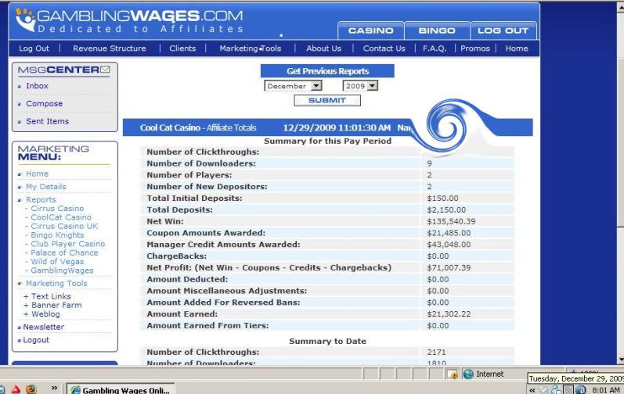Click the page vertical scrollbar

pos(620,183)
